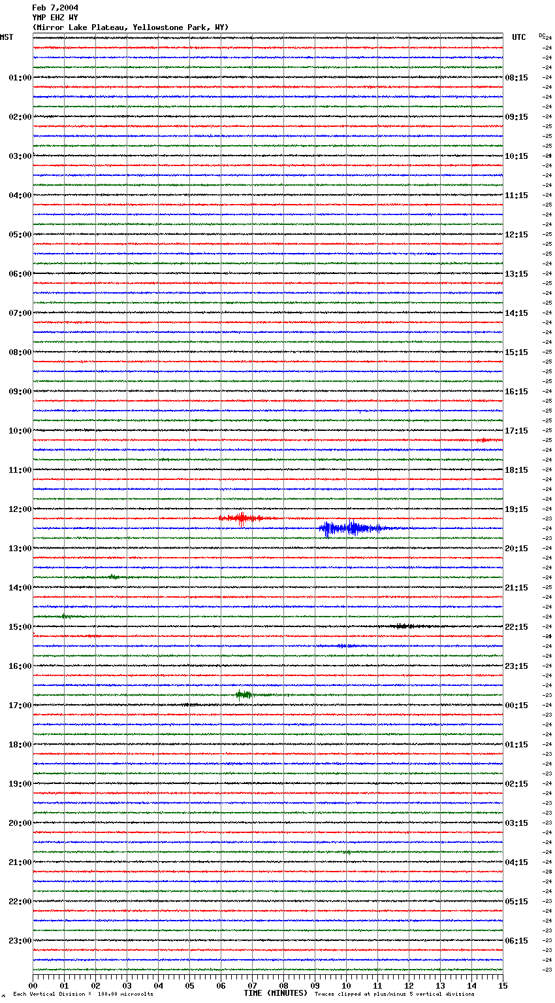The height and width of the screenshot is (1003, 555).
Task: Click the 'Mirror Lake Plateau, Yellowstone Park, WY' title
Action: [x=131, y=27]
